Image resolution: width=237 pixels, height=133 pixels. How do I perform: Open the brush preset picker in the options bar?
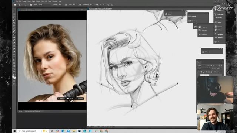tap(26, 5)
